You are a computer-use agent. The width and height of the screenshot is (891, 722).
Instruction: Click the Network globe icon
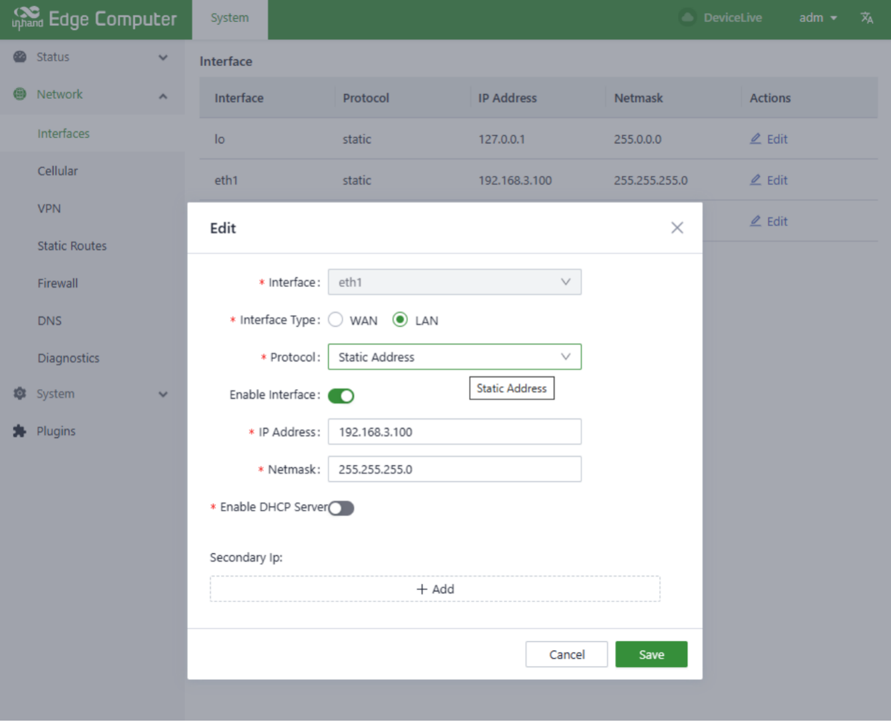point(20,95)
